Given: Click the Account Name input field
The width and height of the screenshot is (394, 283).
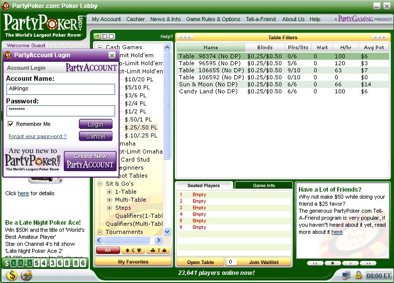Looking at the screenshot, I should pos(60,89).
